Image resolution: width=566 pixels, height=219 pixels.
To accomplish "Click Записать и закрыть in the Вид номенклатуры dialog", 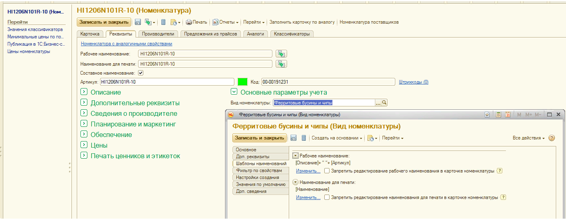I will point(259,138).
